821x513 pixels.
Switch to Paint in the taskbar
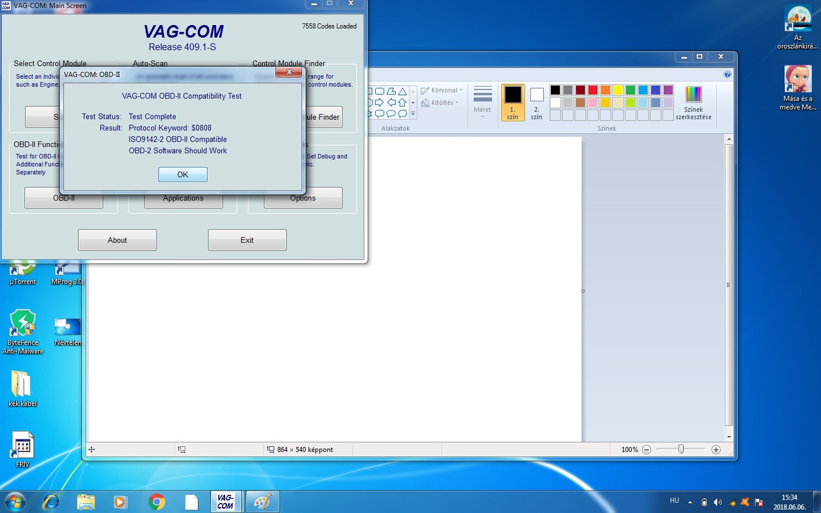(263, 501)
